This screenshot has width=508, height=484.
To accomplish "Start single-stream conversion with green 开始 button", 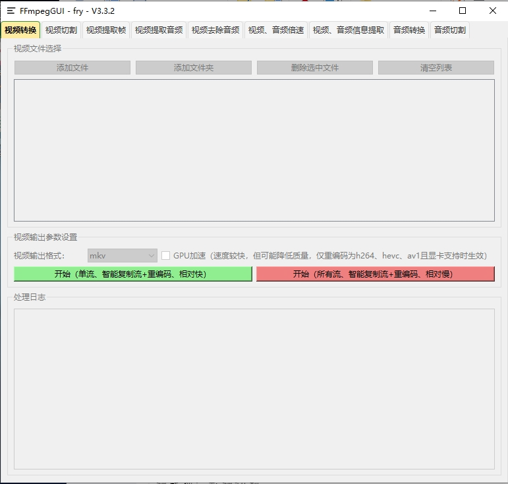I will pos(133,274).
